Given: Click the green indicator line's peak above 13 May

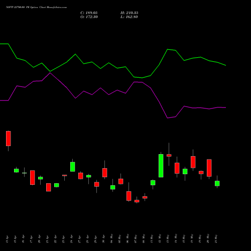Looking at the screenshot, I should tap(168, 49).
